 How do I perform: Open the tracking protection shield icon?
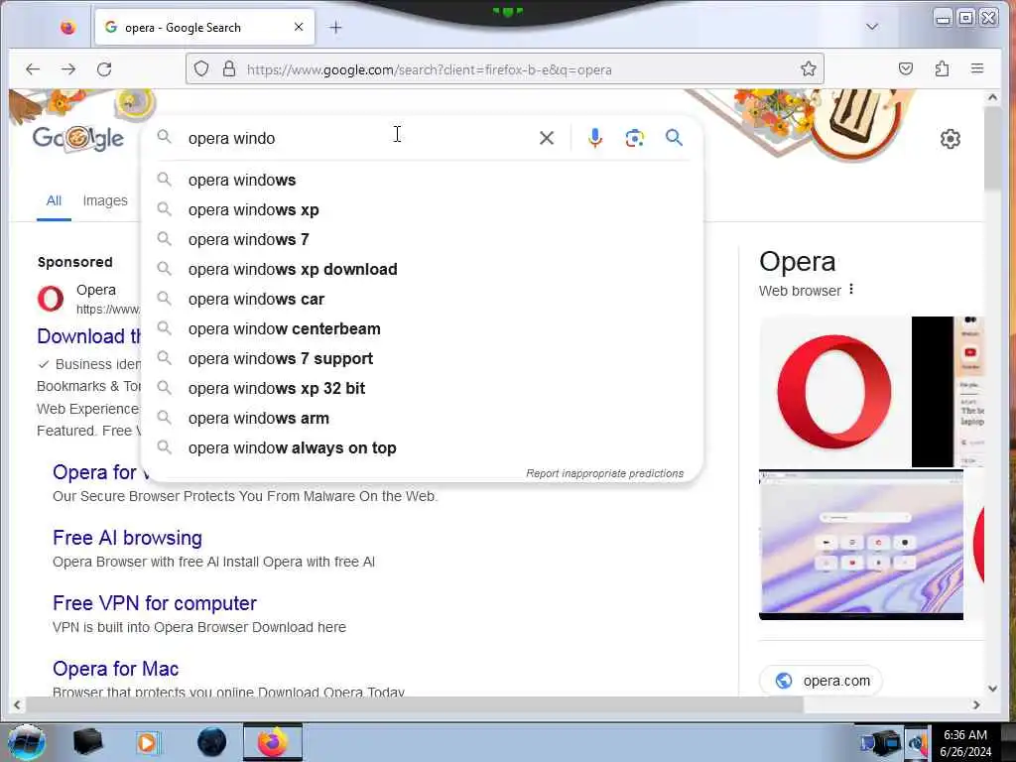[x=201, y=68]
